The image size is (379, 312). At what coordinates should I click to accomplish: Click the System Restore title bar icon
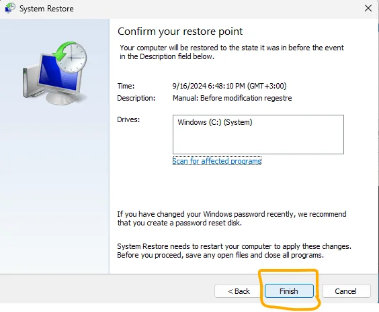9,8
